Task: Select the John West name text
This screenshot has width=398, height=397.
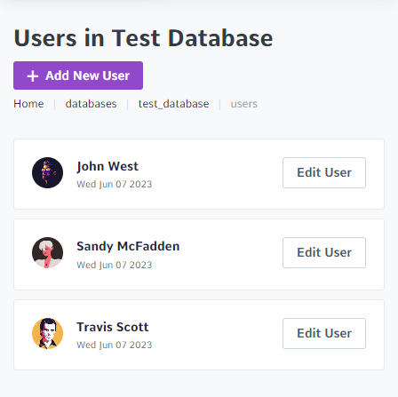Action: point(107,166)
